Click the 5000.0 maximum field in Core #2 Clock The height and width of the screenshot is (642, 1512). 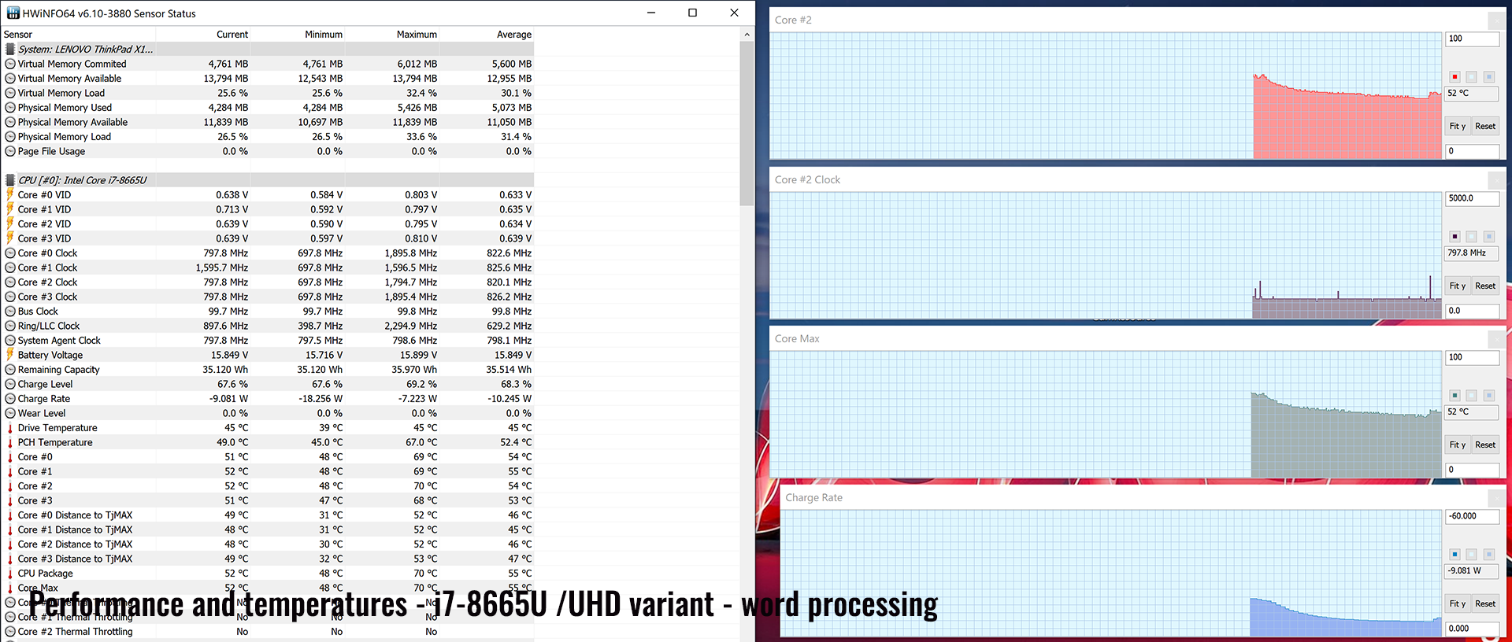click(x=1473, y=198)
